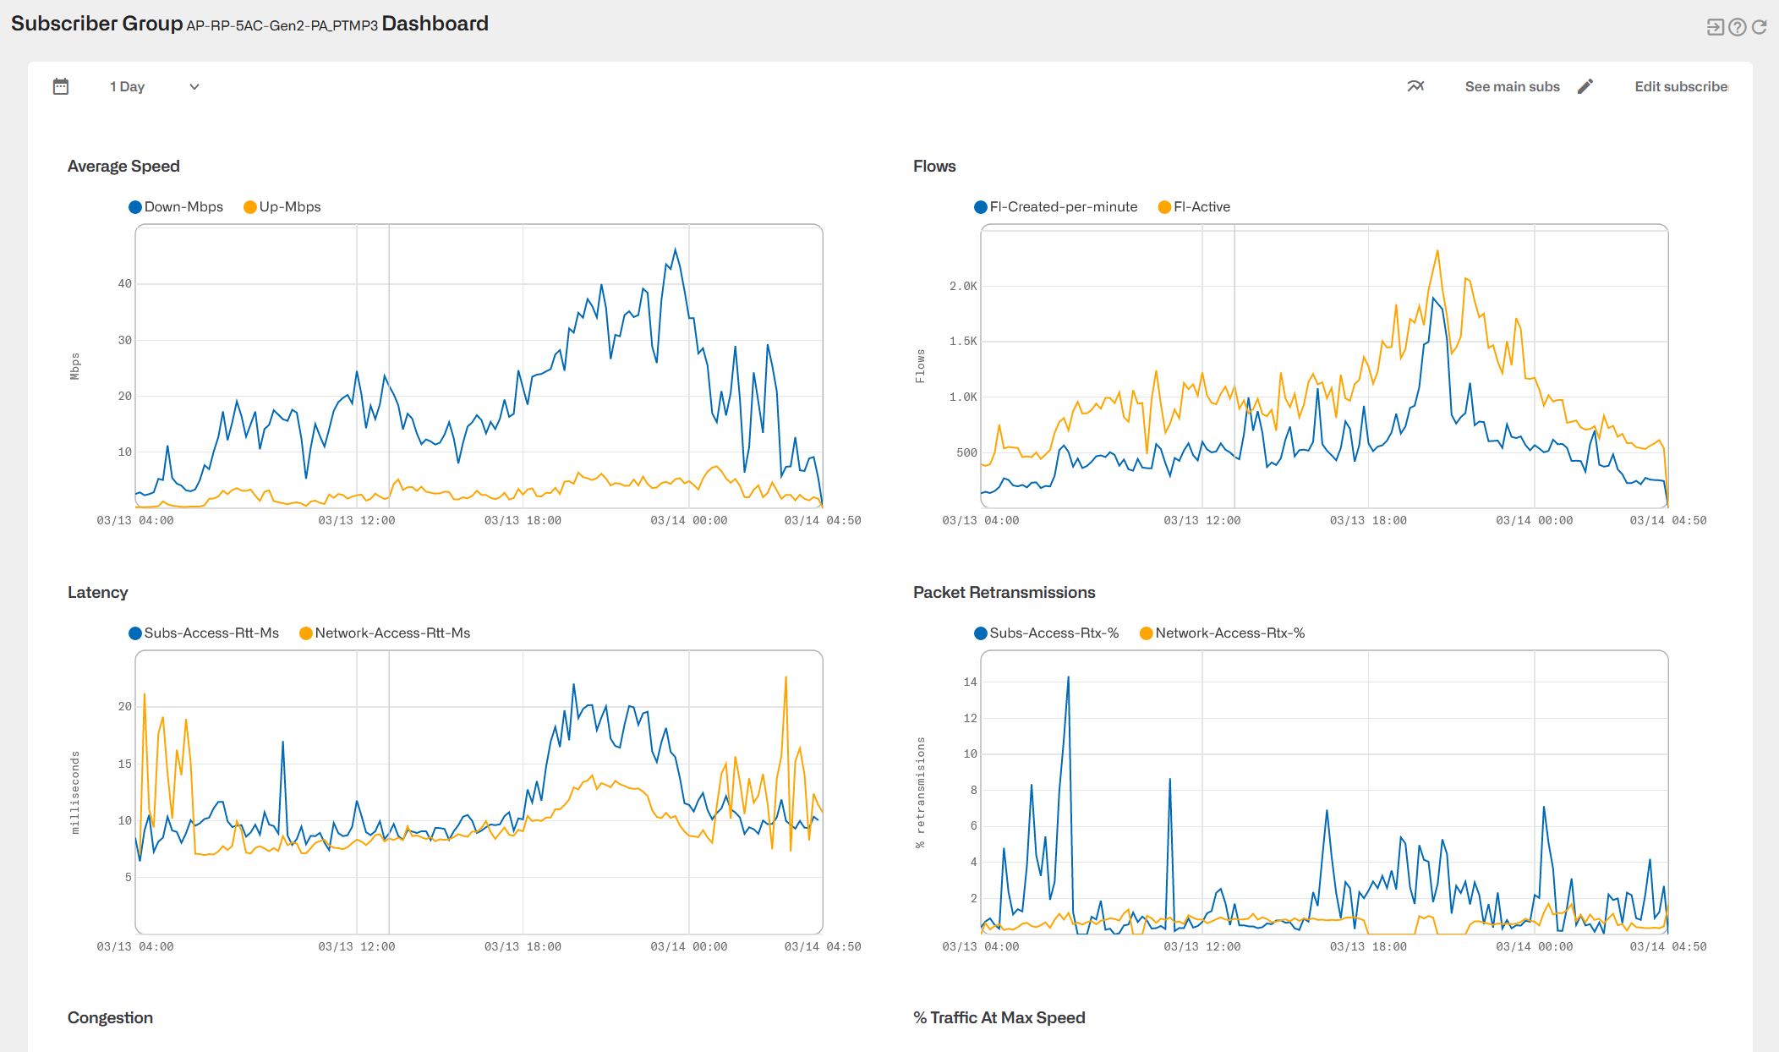1779x1052 pixels.
Task: Open the calendar date picker
Action: 60,85
